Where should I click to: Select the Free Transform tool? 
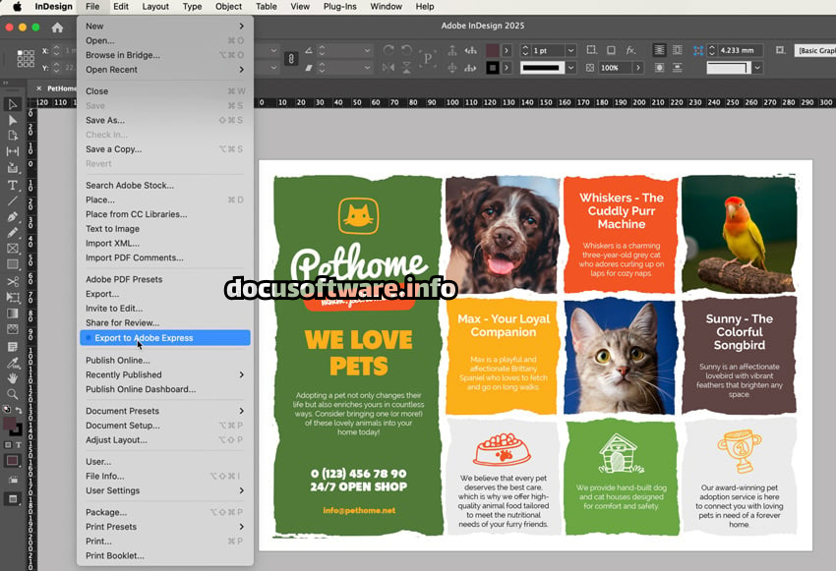click(12, 297)
